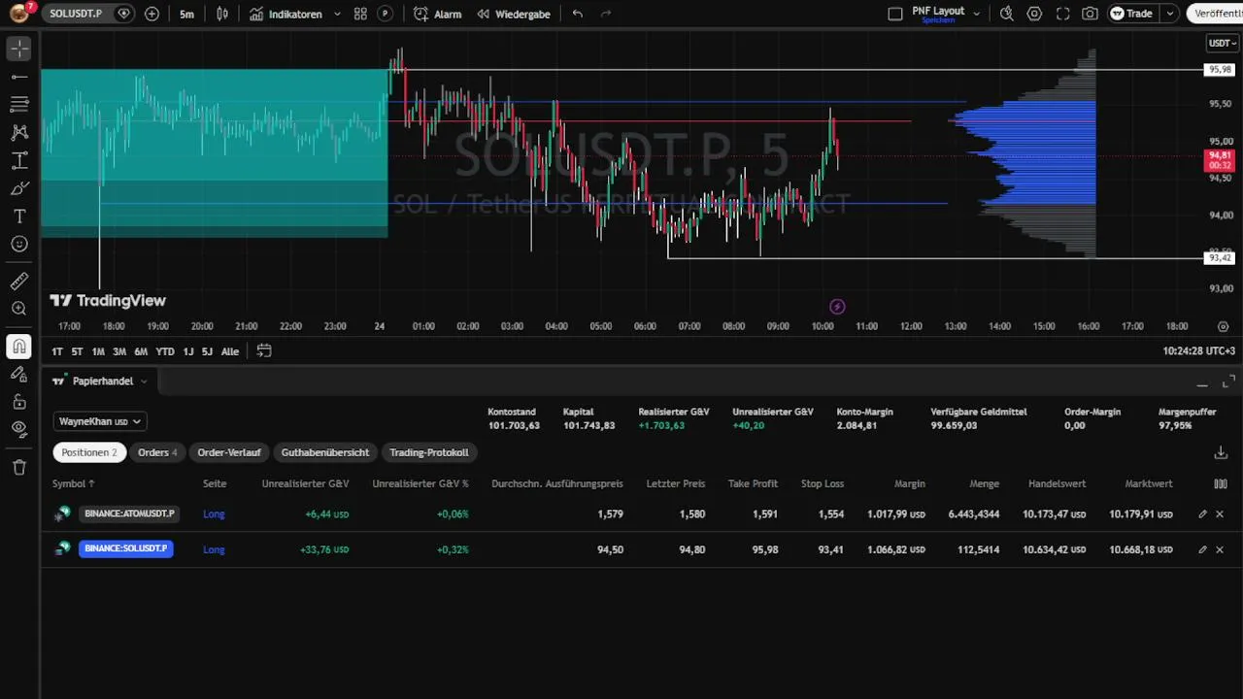This screenshot has height=699, width=1243.
Task: Switch to the Trading-Protokoll tab
Action: click(429, 452)
